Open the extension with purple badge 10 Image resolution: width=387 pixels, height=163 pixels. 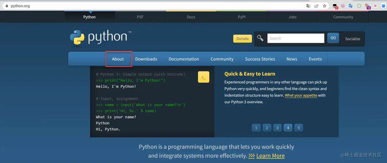pos(368,6)
